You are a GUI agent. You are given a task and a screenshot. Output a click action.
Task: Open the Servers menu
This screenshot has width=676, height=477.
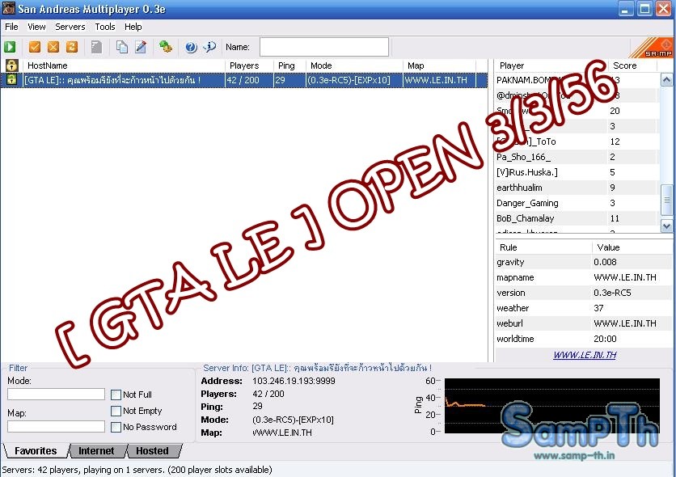pos(70,27)
